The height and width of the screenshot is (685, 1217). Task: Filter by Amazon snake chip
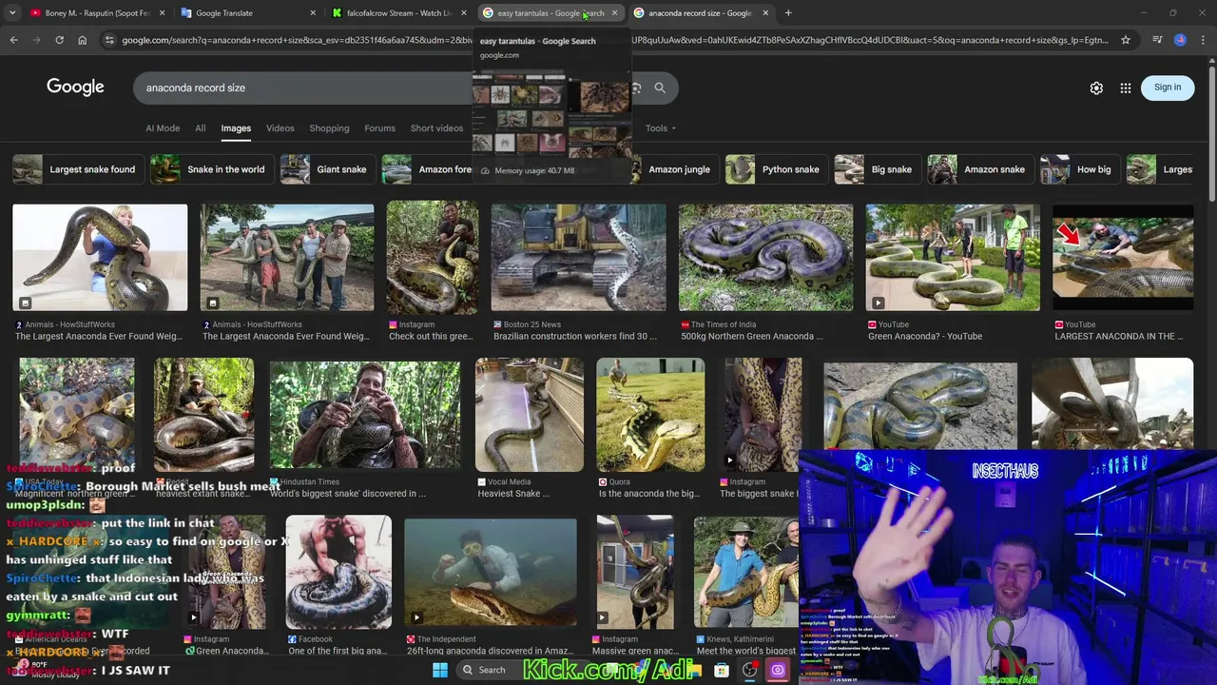click(x=980, y=169)
